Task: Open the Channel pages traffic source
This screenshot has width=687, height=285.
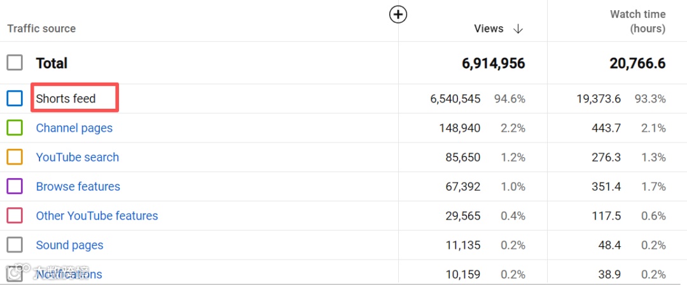Action: (74, 128)
